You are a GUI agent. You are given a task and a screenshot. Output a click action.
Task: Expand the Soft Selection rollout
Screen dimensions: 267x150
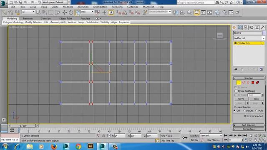tap(249, 125)
